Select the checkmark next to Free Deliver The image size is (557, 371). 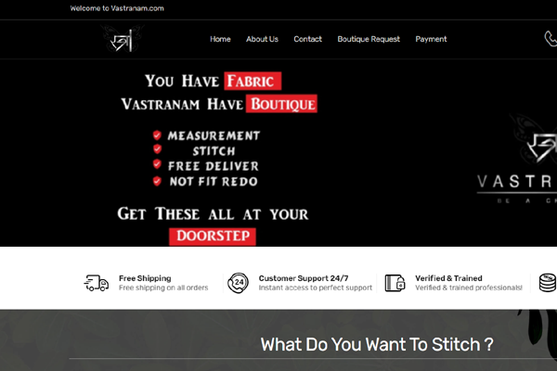157,166
